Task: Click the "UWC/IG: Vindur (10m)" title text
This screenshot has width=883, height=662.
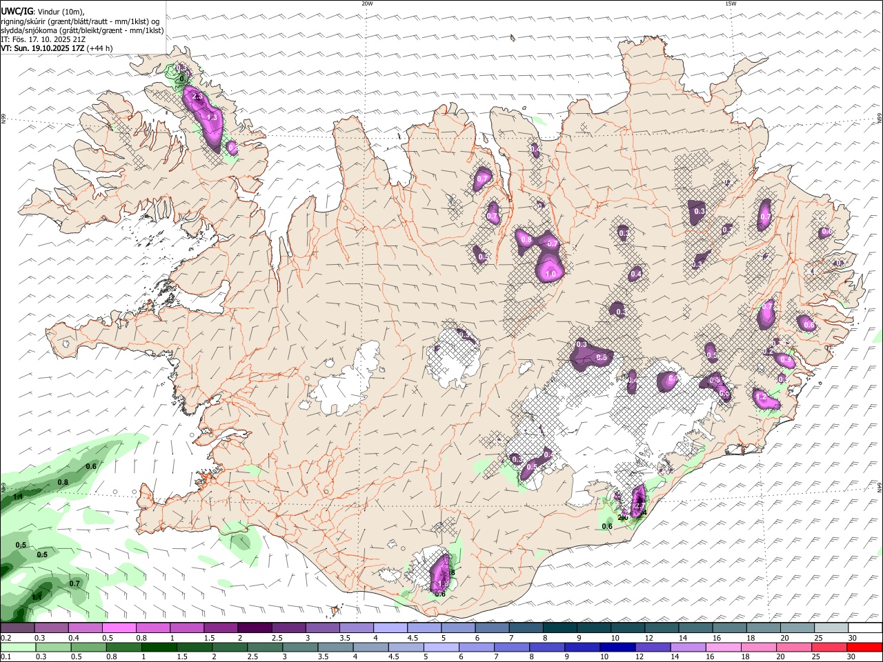Action: (43, 12)
